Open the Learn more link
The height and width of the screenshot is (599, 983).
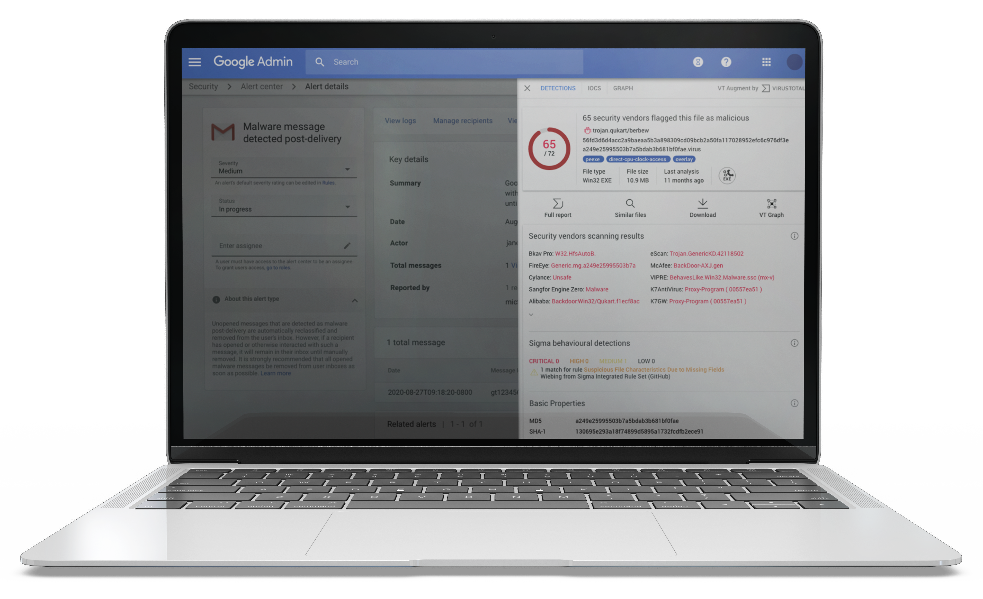point(275,373)
